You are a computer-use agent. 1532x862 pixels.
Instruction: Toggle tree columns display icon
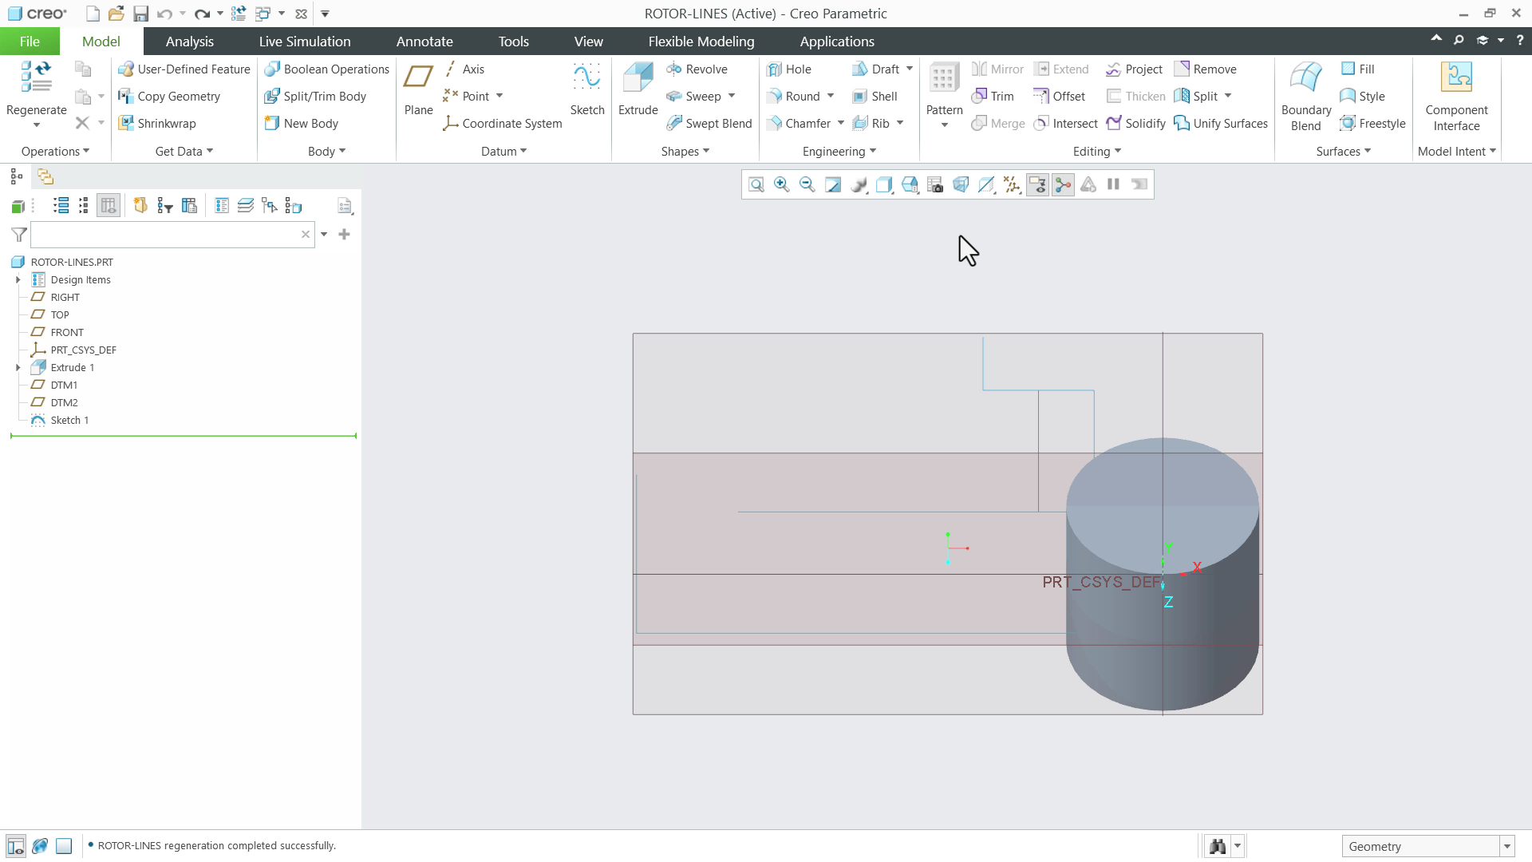[x=109, y=206]
